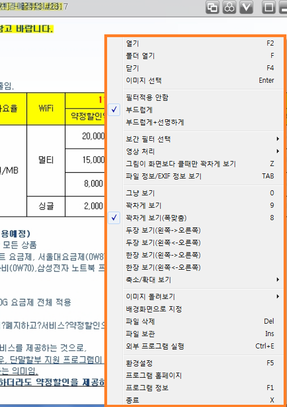287x407 pixels.
Task: Select 두장 보기(왼쪽->오른쪽) mode
Action: pyautogui.click(x=204, y=230)
